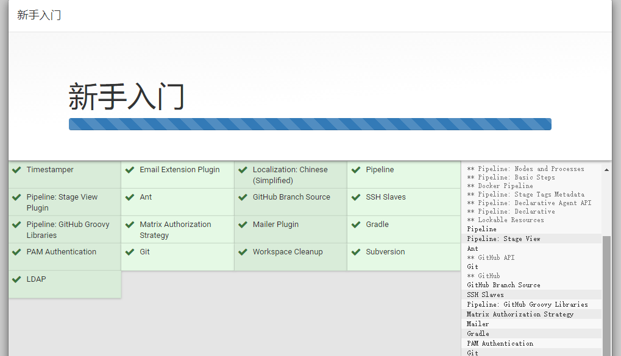Click the checkmark icon beside Timestamper
621x356 pixels.
pyautogui.click(x=16, y=170)
